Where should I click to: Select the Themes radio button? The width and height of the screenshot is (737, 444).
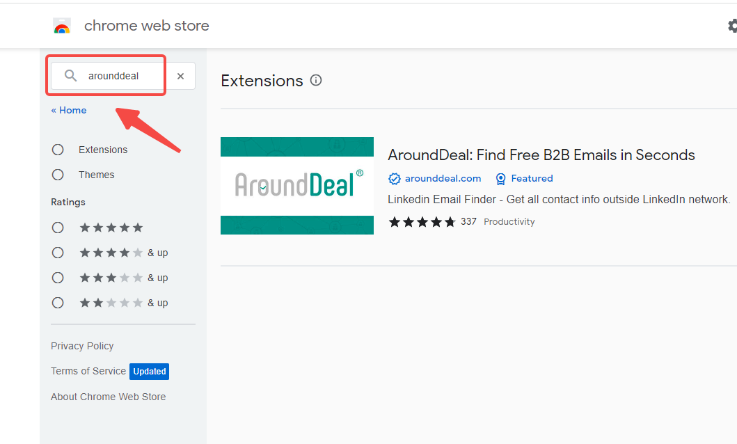(x=58, y=175)
